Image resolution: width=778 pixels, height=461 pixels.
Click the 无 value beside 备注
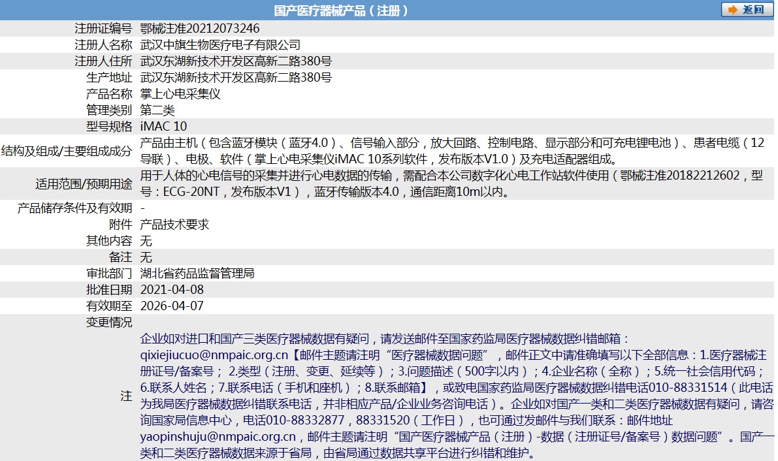pyautogui.click(x=146, y=257)
